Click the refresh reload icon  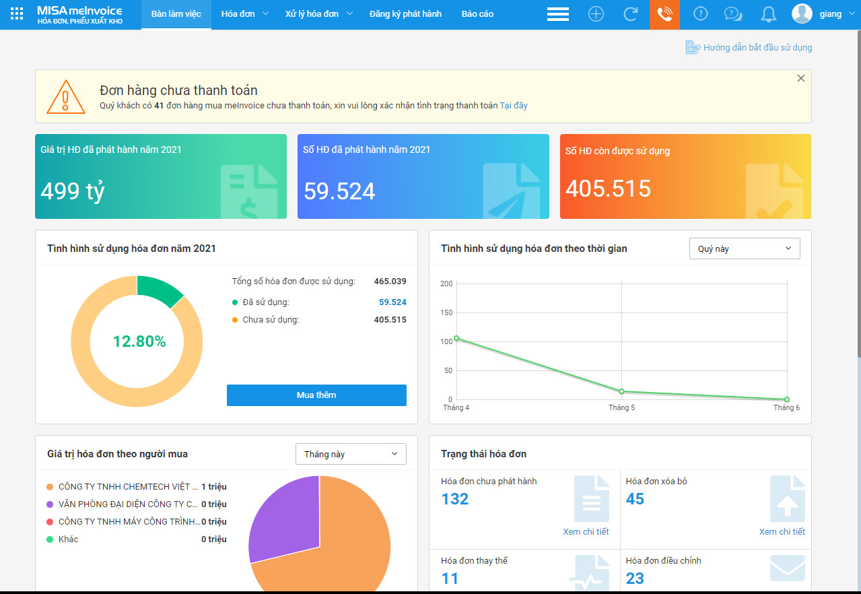(x=631, y=14)
